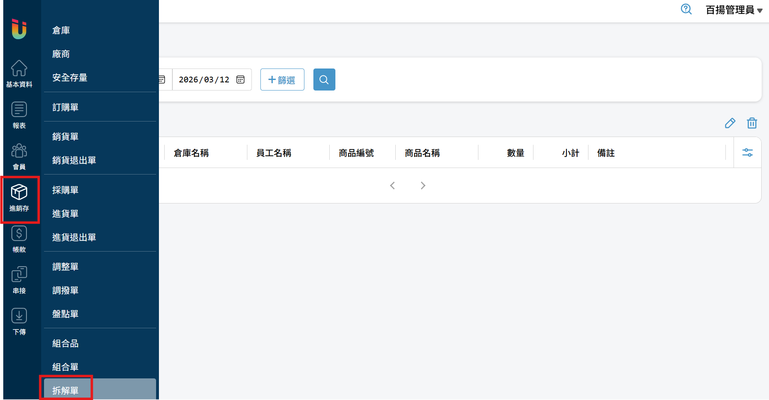The width and height of the screenshot is (769, 400).
Task: Select 訂購單 from the side menu
Action: tap(65, 107)
